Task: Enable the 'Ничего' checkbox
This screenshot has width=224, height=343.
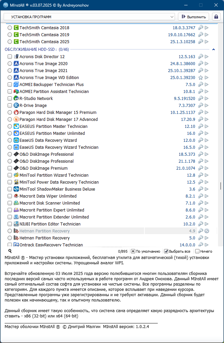Action: point(197,251)
